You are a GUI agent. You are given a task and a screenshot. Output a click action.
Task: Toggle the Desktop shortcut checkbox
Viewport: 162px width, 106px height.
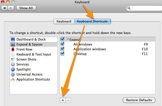coord(62,54)
